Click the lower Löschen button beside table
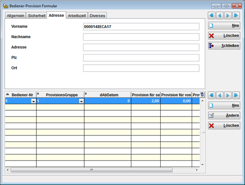 click(224, 125)
